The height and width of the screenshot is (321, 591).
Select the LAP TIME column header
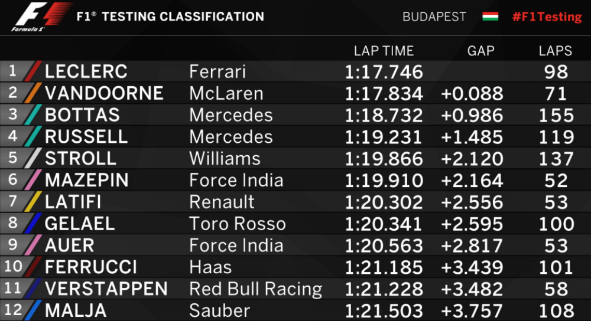coord(384,51)
